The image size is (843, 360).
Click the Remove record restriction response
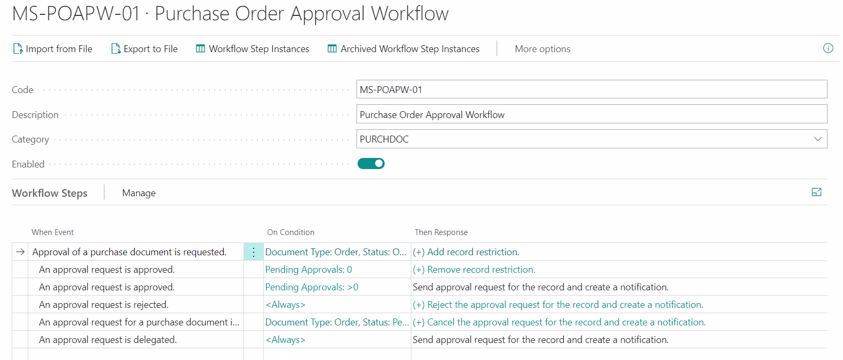tap(474, 270)
